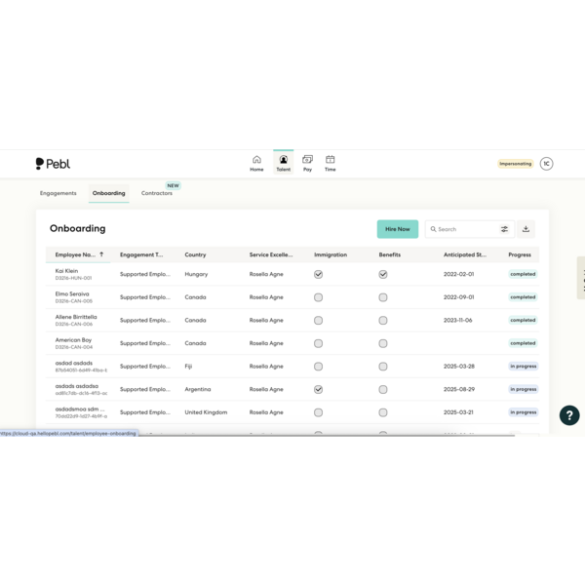Click the completed progress badge for Kai Klein
Viewport: 585px width, 585px height.
(523, 274)
